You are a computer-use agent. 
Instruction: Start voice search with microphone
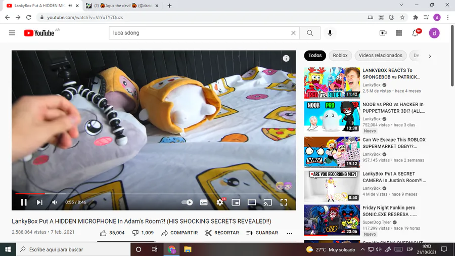330,33
